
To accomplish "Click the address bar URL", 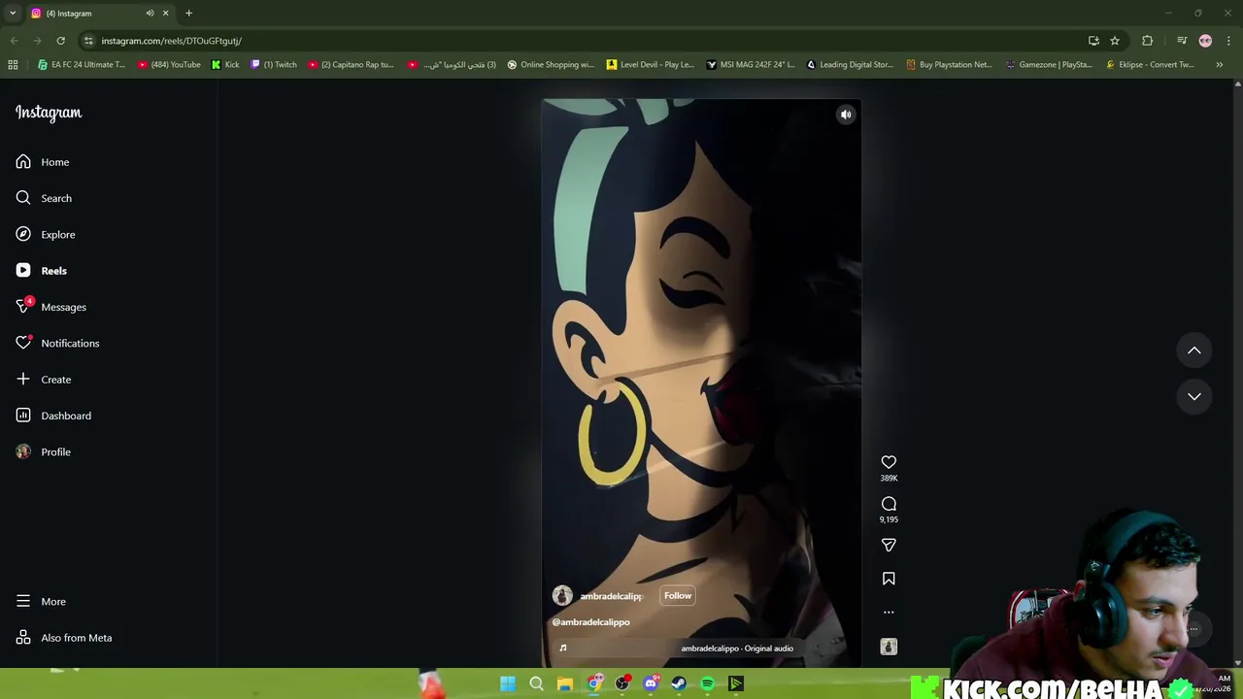I will 172,41.
